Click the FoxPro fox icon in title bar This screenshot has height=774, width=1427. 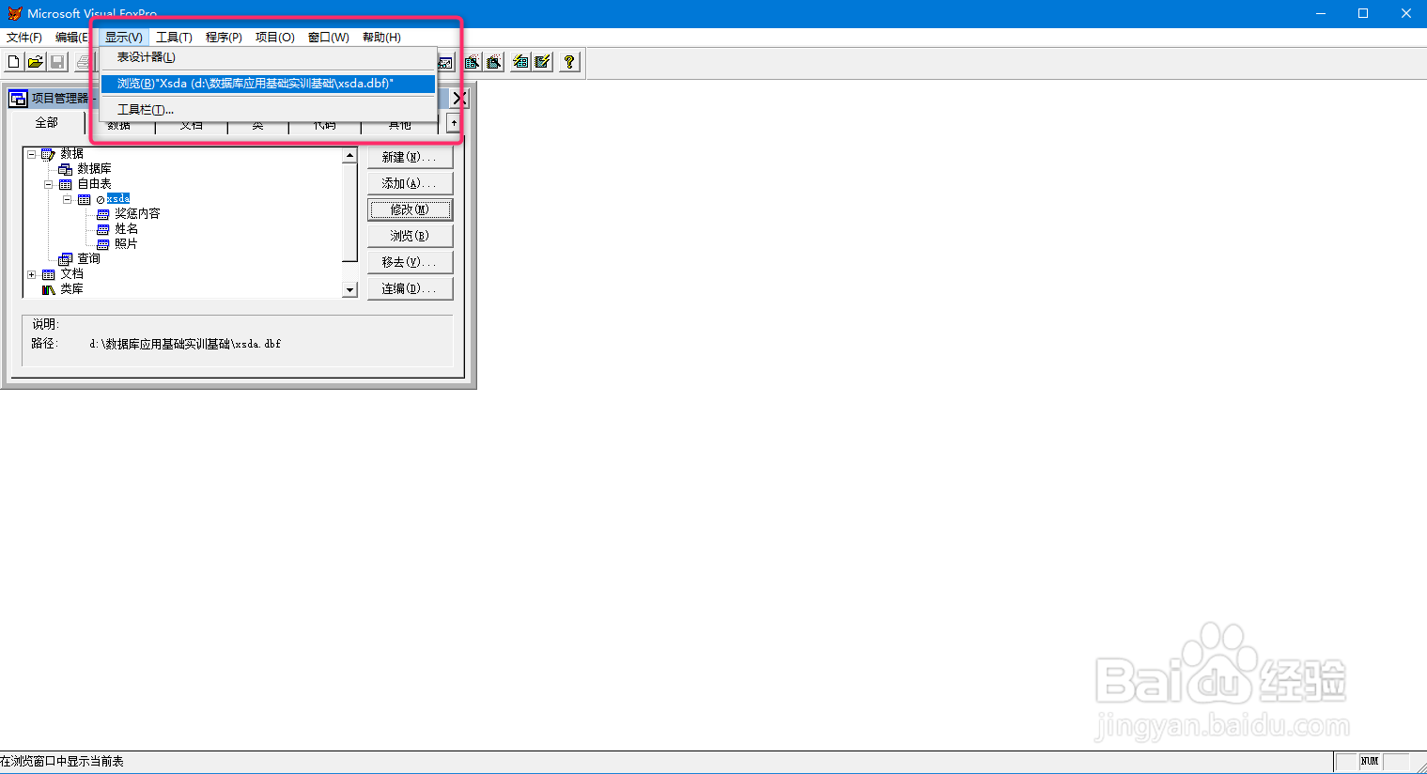[14, 13]
